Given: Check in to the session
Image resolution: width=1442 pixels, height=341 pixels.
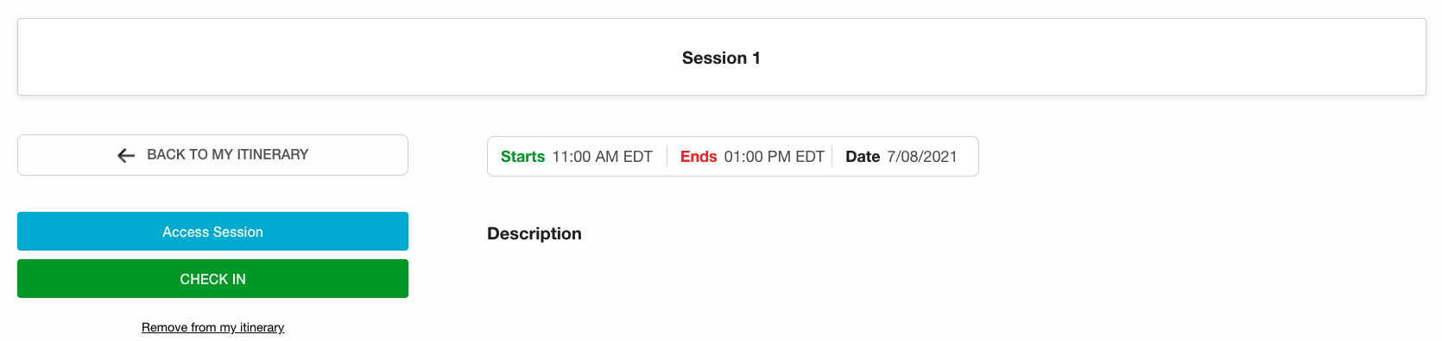Looking at the screenshot, I should click(x=212, y=279).
